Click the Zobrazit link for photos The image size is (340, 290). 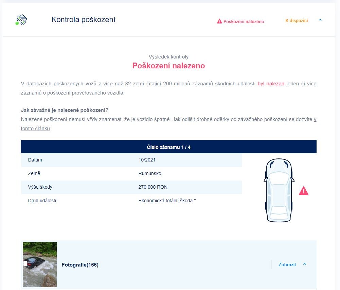(287, 265)
